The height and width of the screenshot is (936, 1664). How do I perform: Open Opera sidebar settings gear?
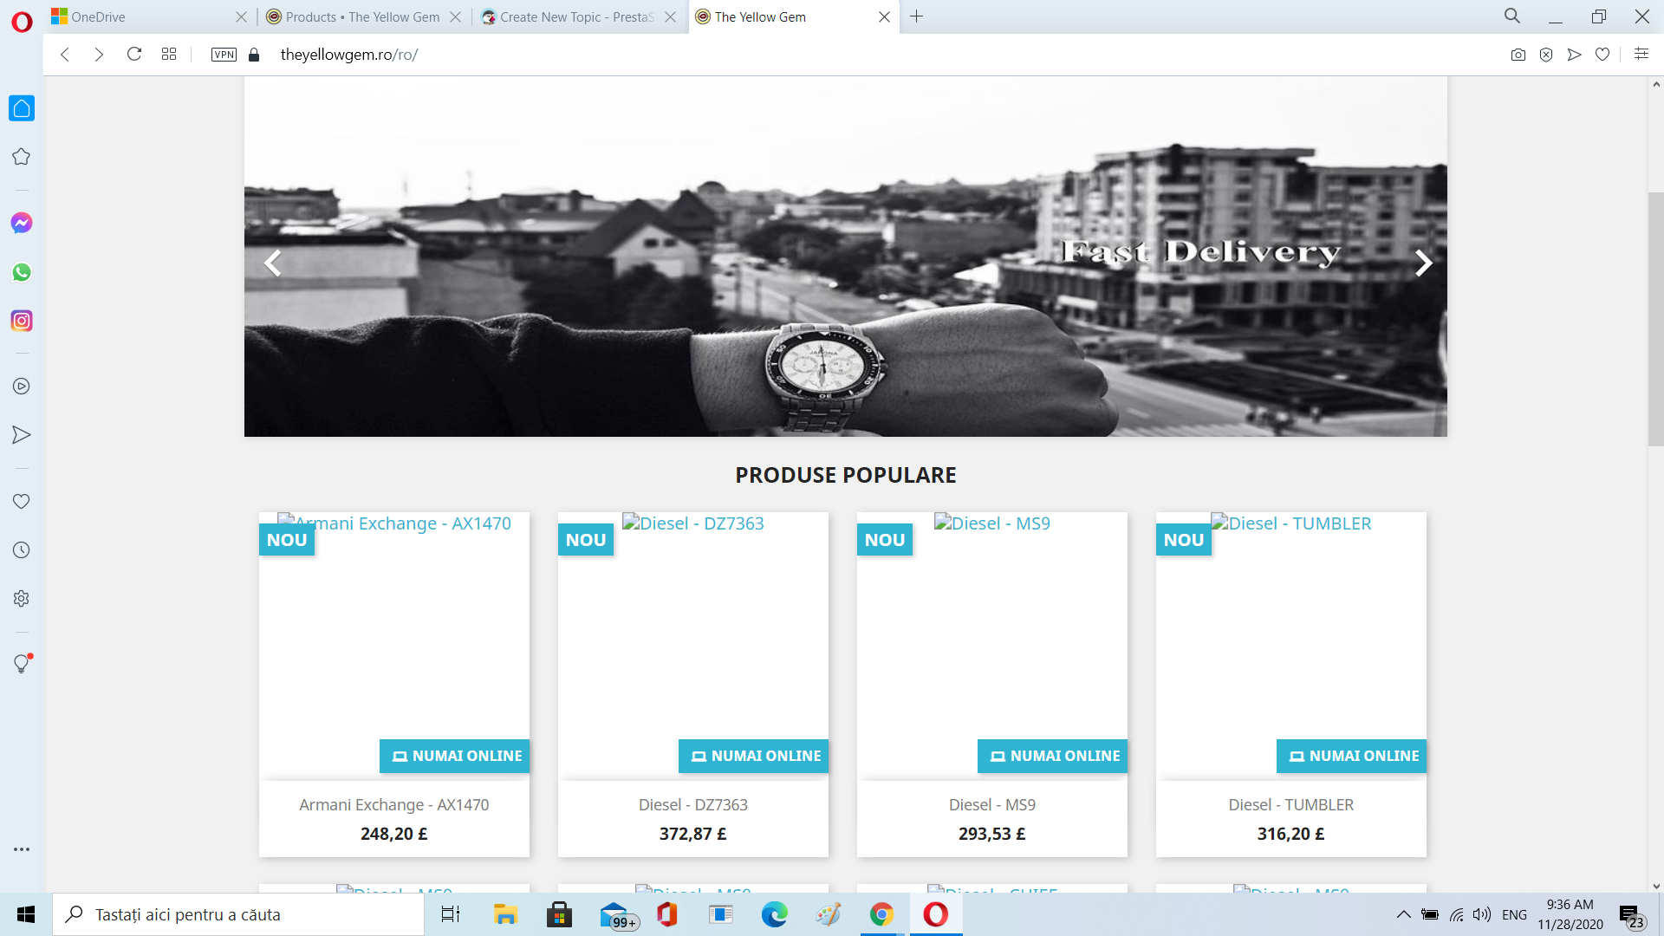[22, 599]
